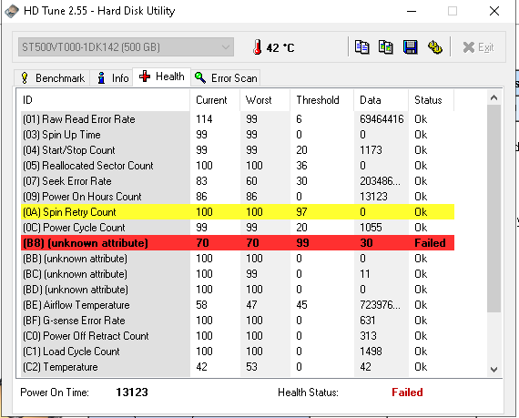
Task: Switch to the Info tab
Action: (112, 78)
